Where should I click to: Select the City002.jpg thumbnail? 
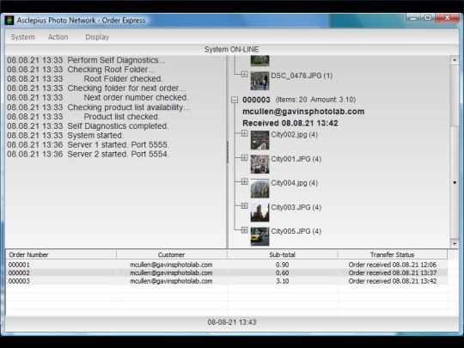(259, 140)
